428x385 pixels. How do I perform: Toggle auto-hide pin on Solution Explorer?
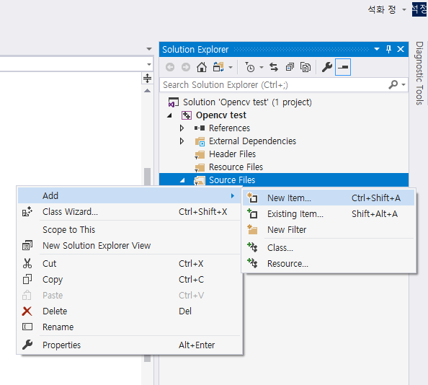point(388,49)
